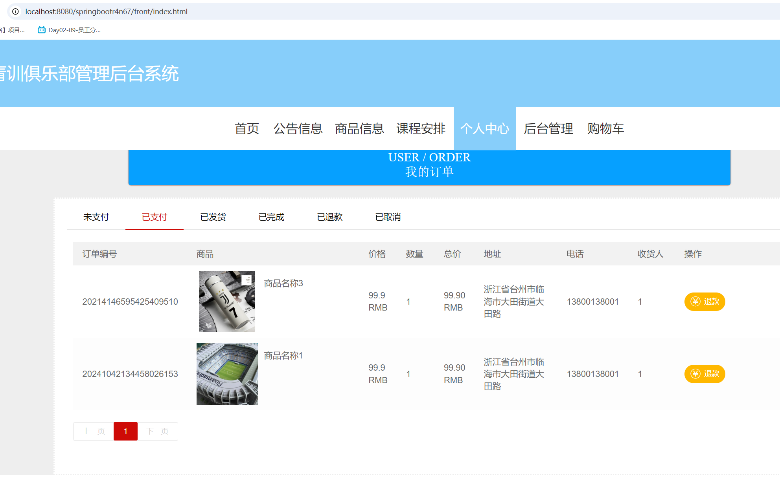Click the 总价 column header
Screen dimensions: 780x479
(453, 254)
